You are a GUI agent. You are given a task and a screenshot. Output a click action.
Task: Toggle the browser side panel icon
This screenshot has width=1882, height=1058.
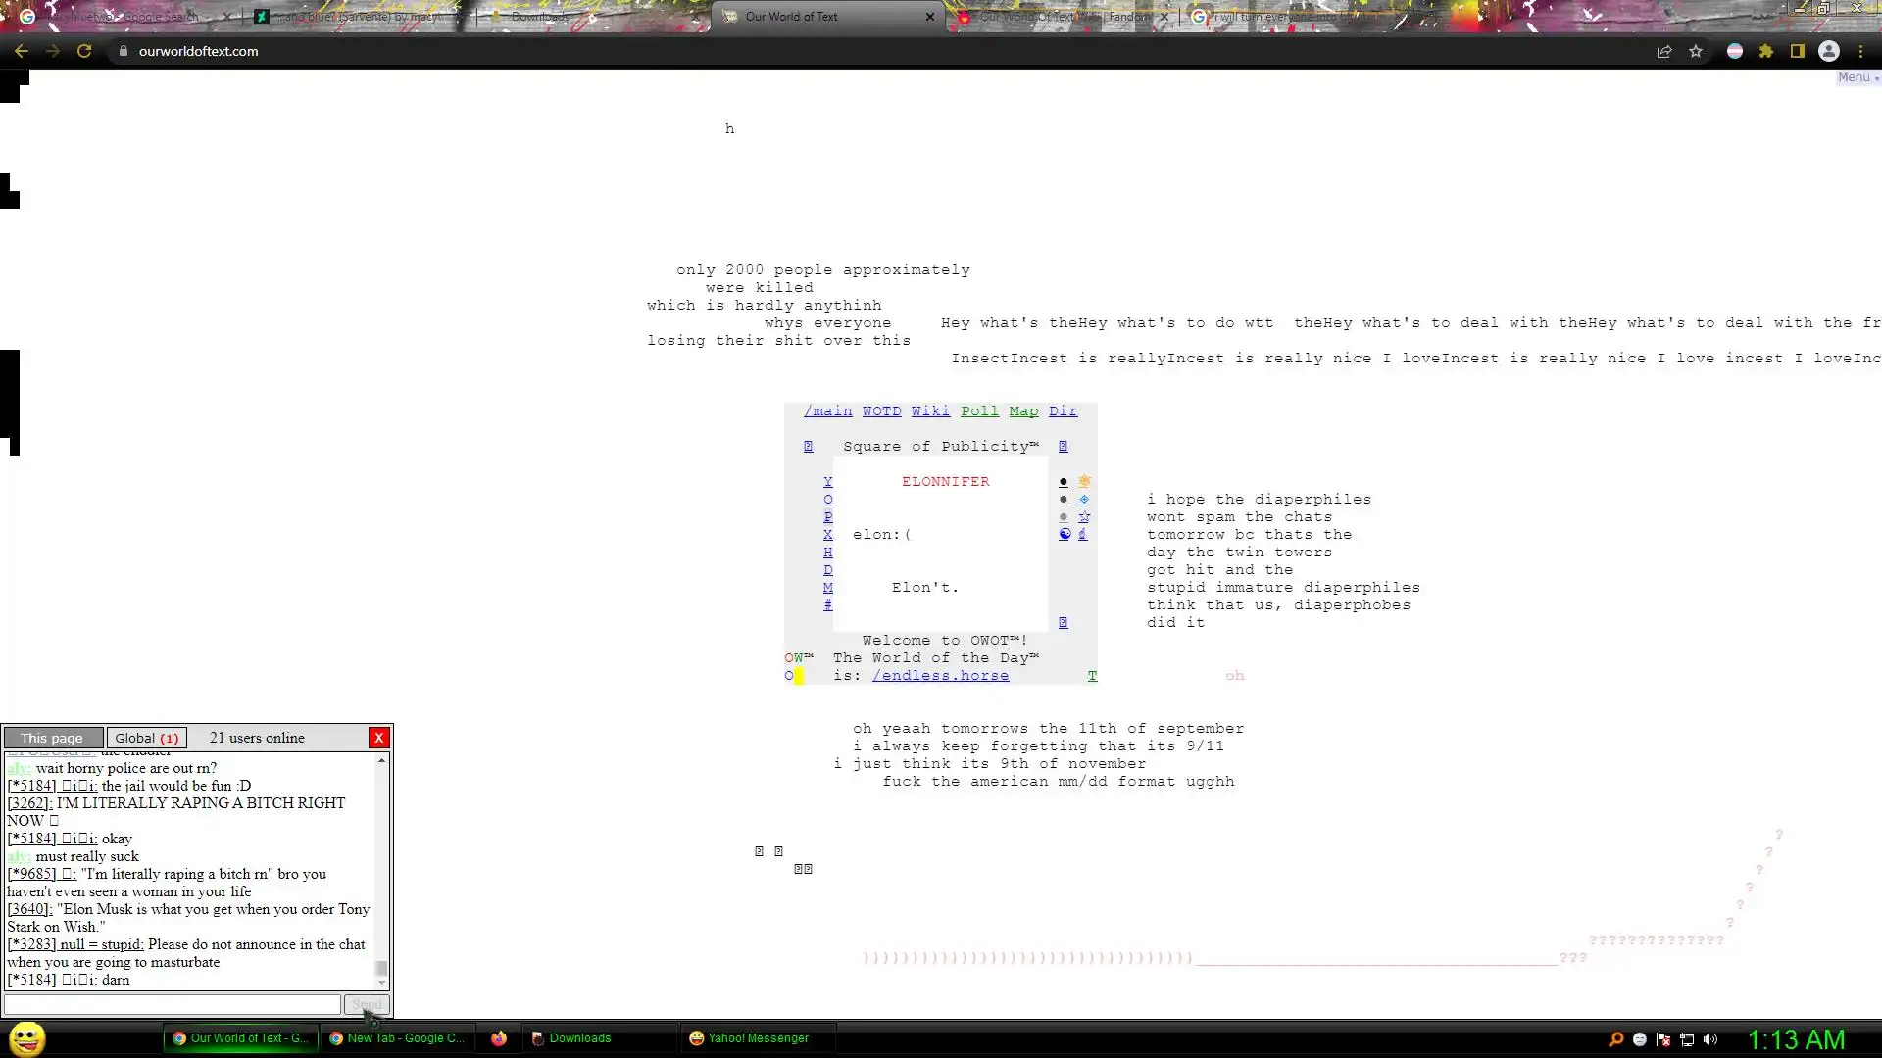tap(1798, 51)
